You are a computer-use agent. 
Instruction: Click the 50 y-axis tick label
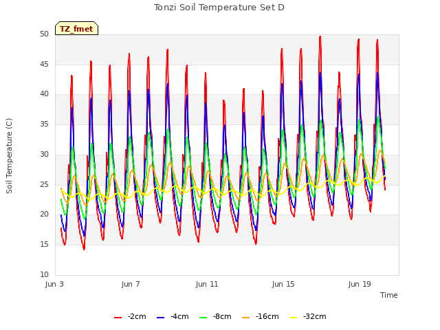(44, 34)
